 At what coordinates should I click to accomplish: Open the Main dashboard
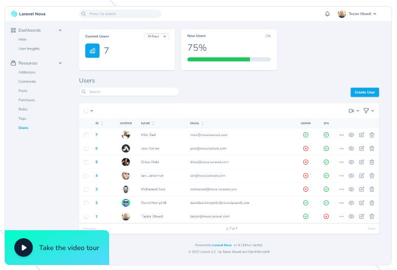tap(22, 39)
